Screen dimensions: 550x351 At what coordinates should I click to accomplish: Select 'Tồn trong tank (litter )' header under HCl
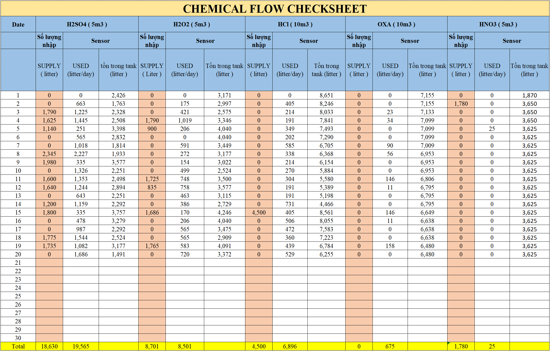[x=326, y=70]
